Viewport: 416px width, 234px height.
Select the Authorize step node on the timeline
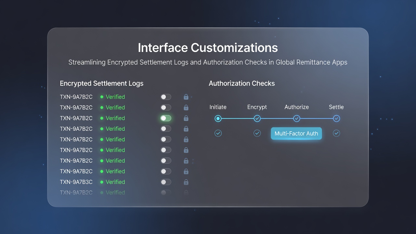(x=297, y=118)
